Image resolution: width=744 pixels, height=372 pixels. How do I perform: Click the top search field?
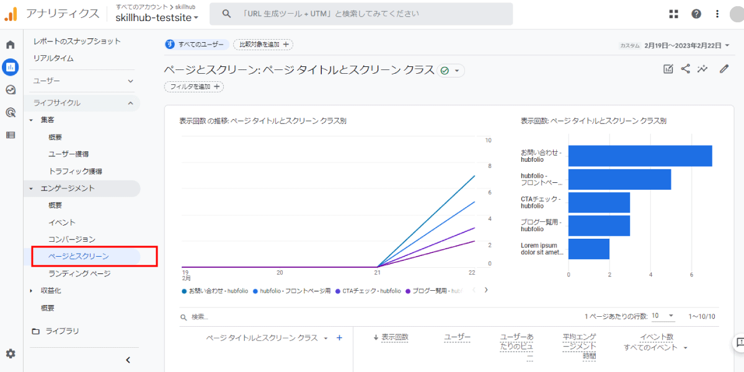[x=361, y=14]
